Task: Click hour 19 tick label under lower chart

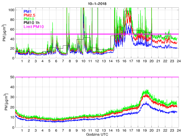Action: click(x=144, y=130)
